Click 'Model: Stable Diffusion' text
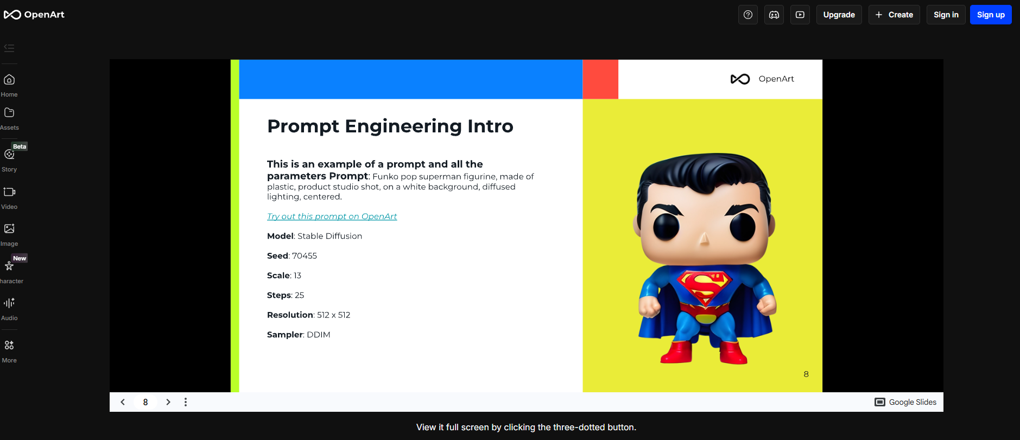 (314, 236)
